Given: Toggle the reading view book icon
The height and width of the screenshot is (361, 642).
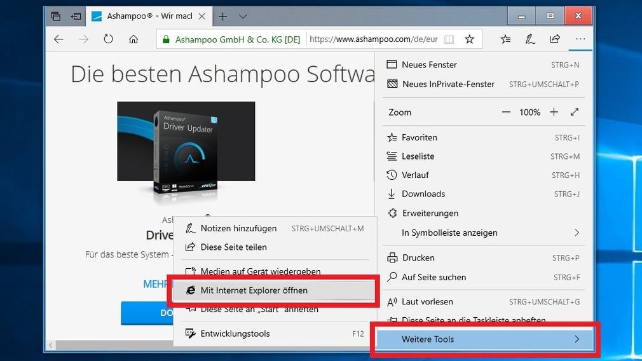Looking at the screenshot, I should click(x=449, y=39).
